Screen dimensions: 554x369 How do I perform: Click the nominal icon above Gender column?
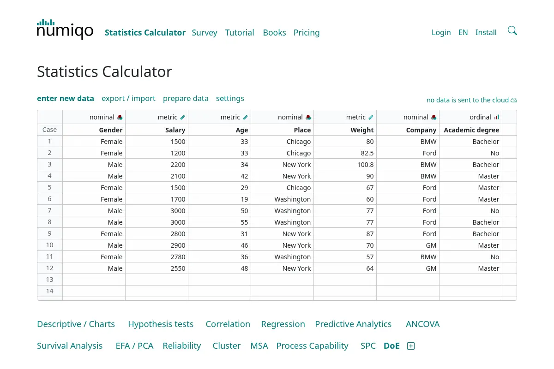coord(120,117)
